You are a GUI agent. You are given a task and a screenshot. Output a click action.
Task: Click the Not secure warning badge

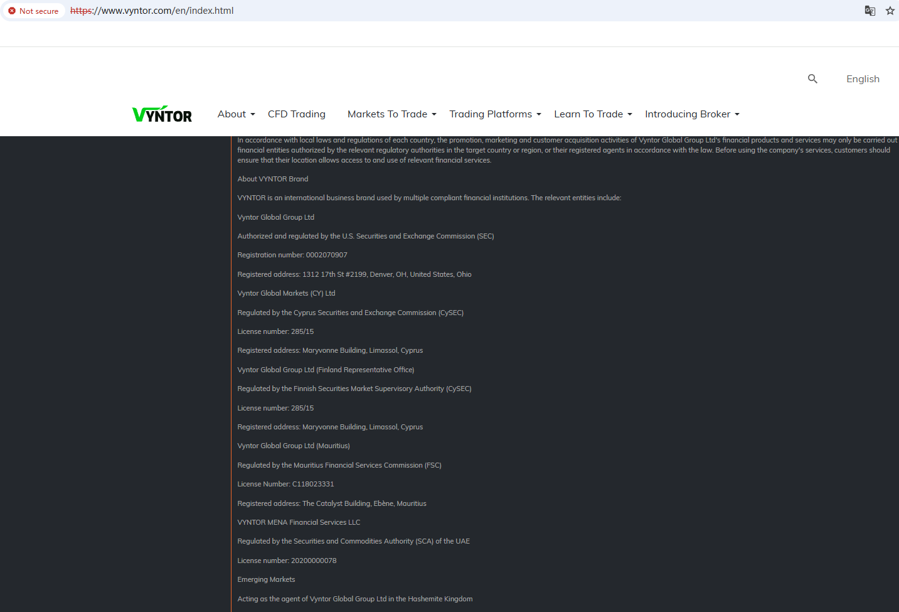[34, 11]
